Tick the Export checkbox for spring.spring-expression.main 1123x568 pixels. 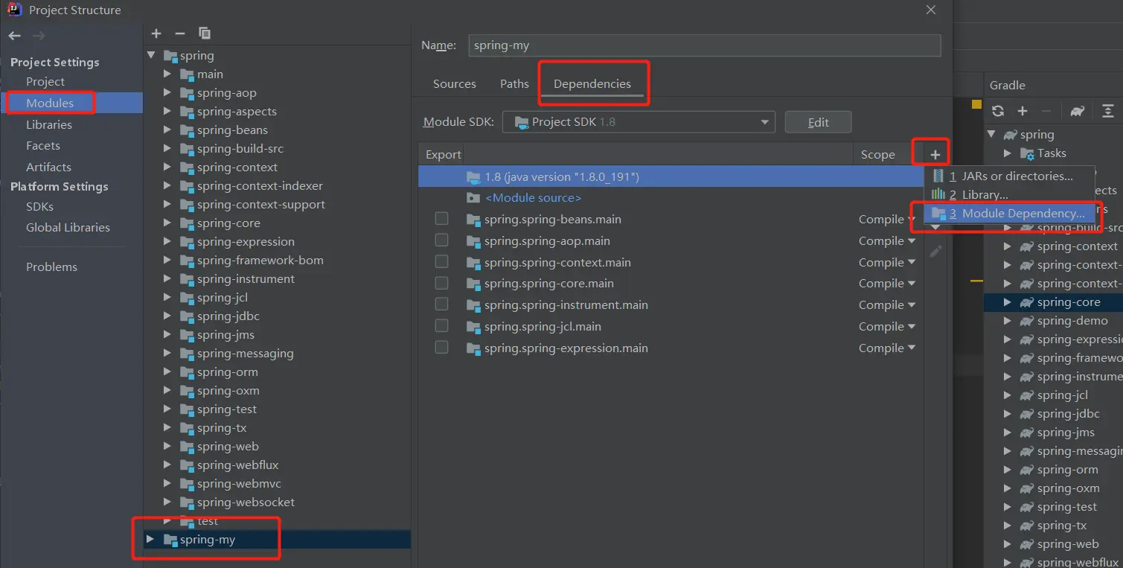pyautogui.click(x=442, y=348)
